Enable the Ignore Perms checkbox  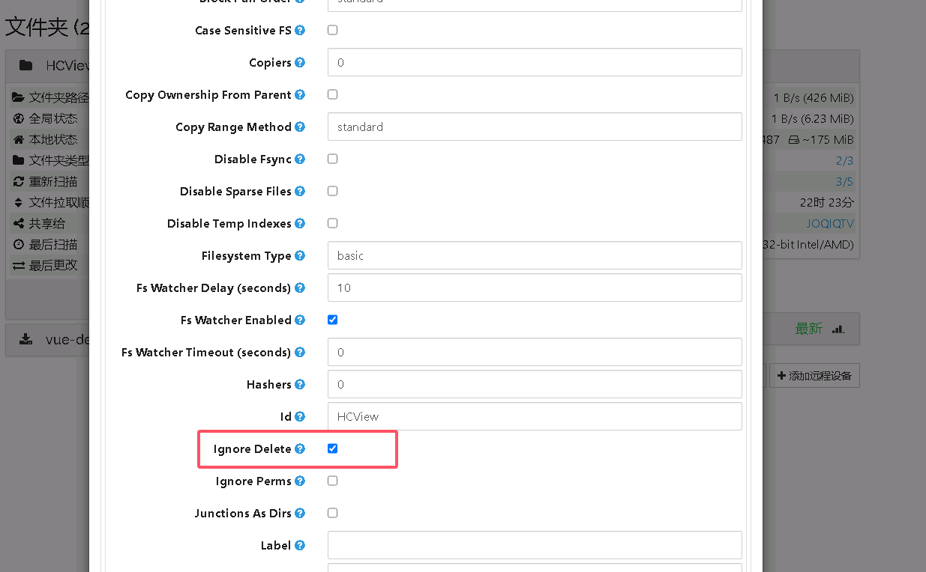(333, 481)
